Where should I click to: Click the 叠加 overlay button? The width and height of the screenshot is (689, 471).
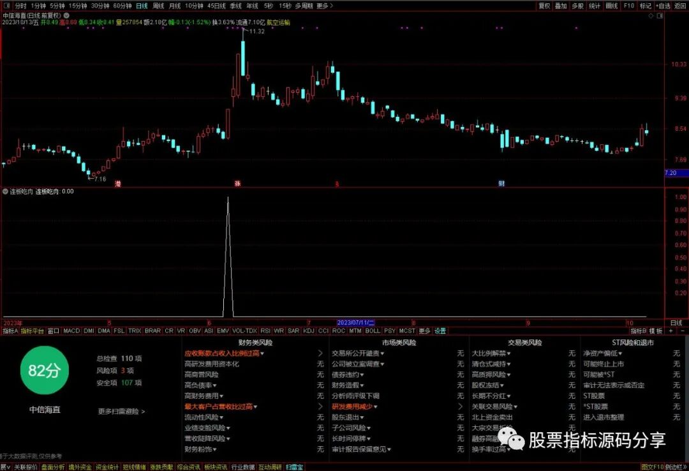[561, 6]
